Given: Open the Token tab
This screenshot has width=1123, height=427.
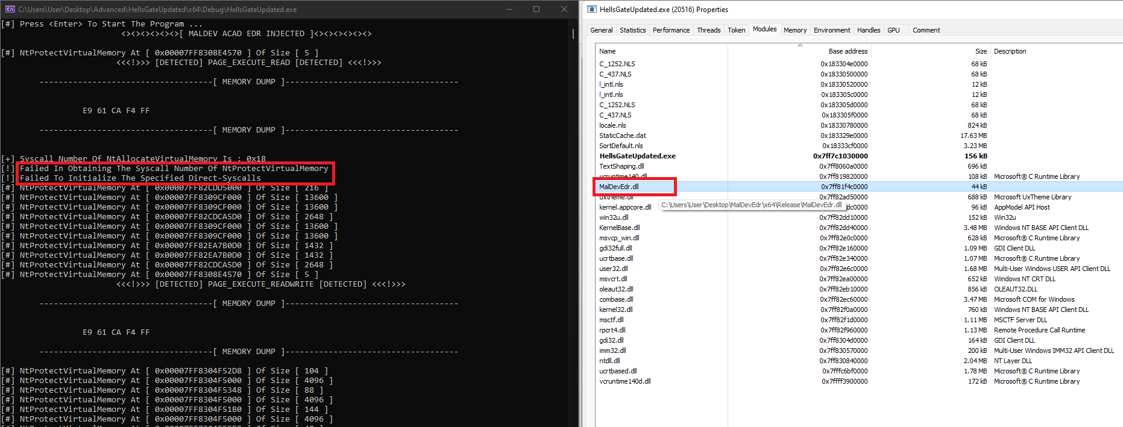Looking at the screenshot, I should (x=736, y=30).
